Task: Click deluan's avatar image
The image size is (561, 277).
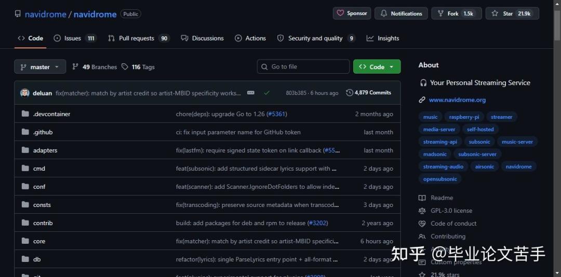Action: click(x=25, y=93)
